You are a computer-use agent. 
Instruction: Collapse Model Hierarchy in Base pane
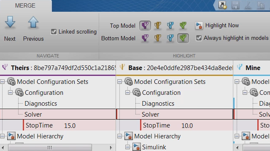(x=119, y=136)
